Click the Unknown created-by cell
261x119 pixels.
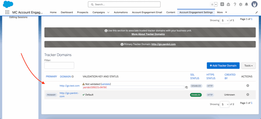[x=230, y=95]
